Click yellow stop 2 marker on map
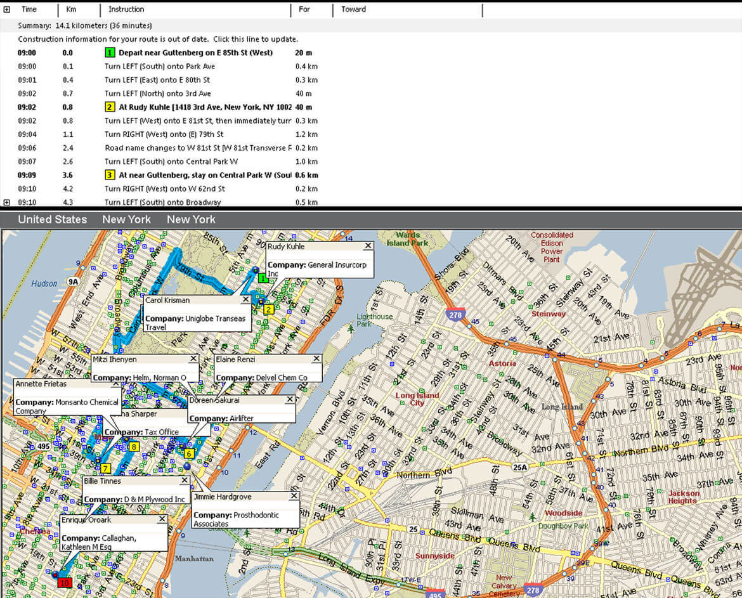 coord(269,309)
